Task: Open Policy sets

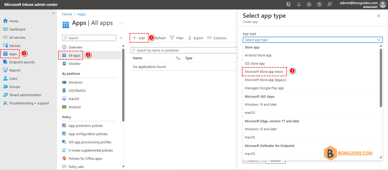Action: (76, 167)
